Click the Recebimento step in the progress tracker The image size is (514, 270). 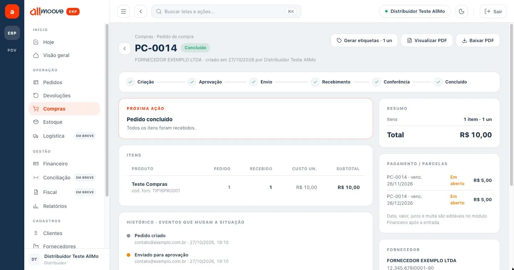point(331,82)
